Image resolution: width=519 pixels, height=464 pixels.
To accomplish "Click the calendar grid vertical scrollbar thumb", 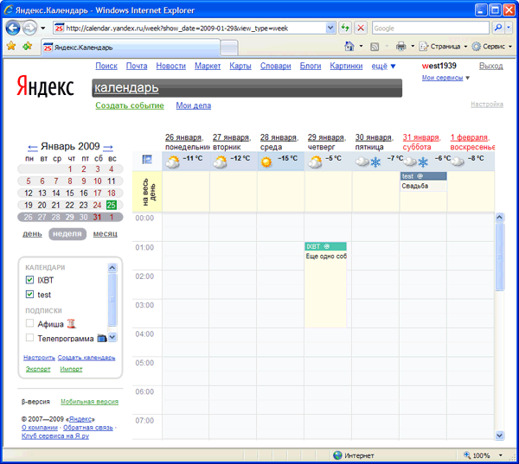I will click(x=500, y=257).
